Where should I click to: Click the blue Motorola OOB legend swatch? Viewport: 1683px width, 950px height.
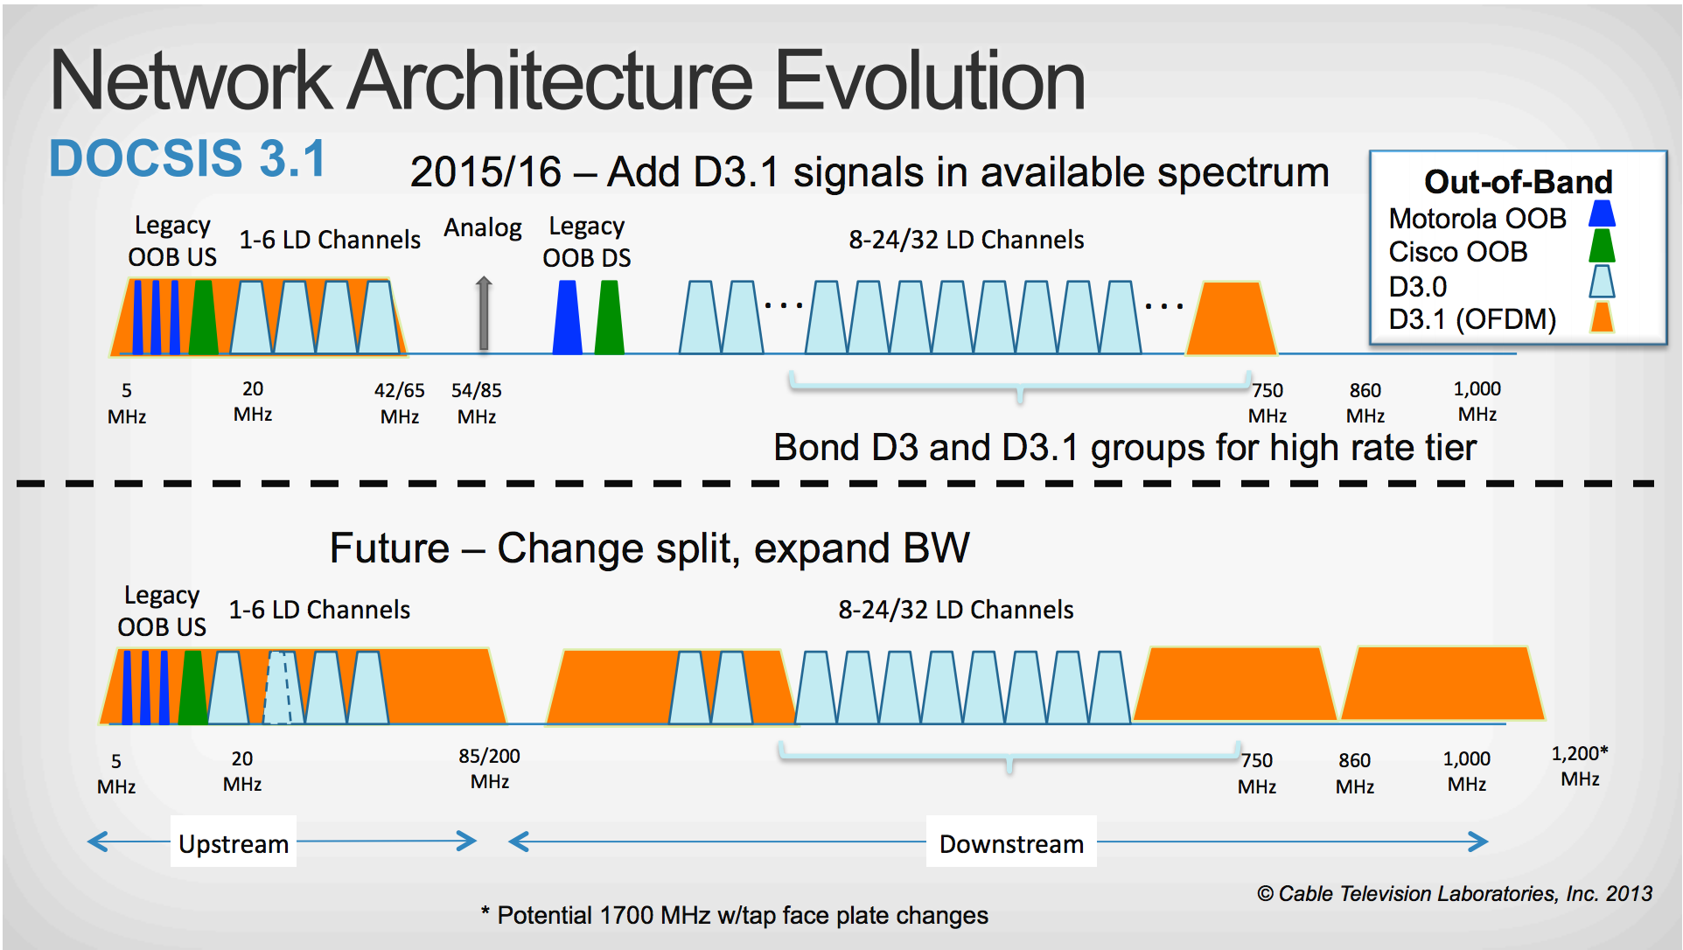point(1602,214)
